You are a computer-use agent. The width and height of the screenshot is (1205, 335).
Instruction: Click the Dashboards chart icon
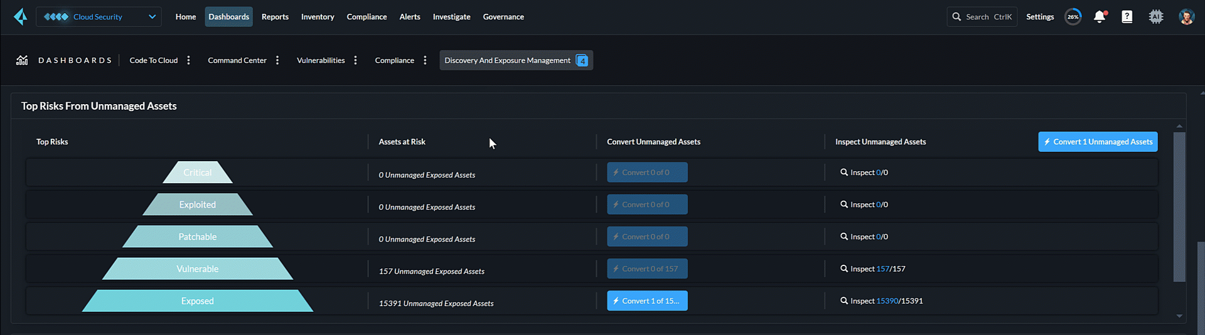coord(22,60)
